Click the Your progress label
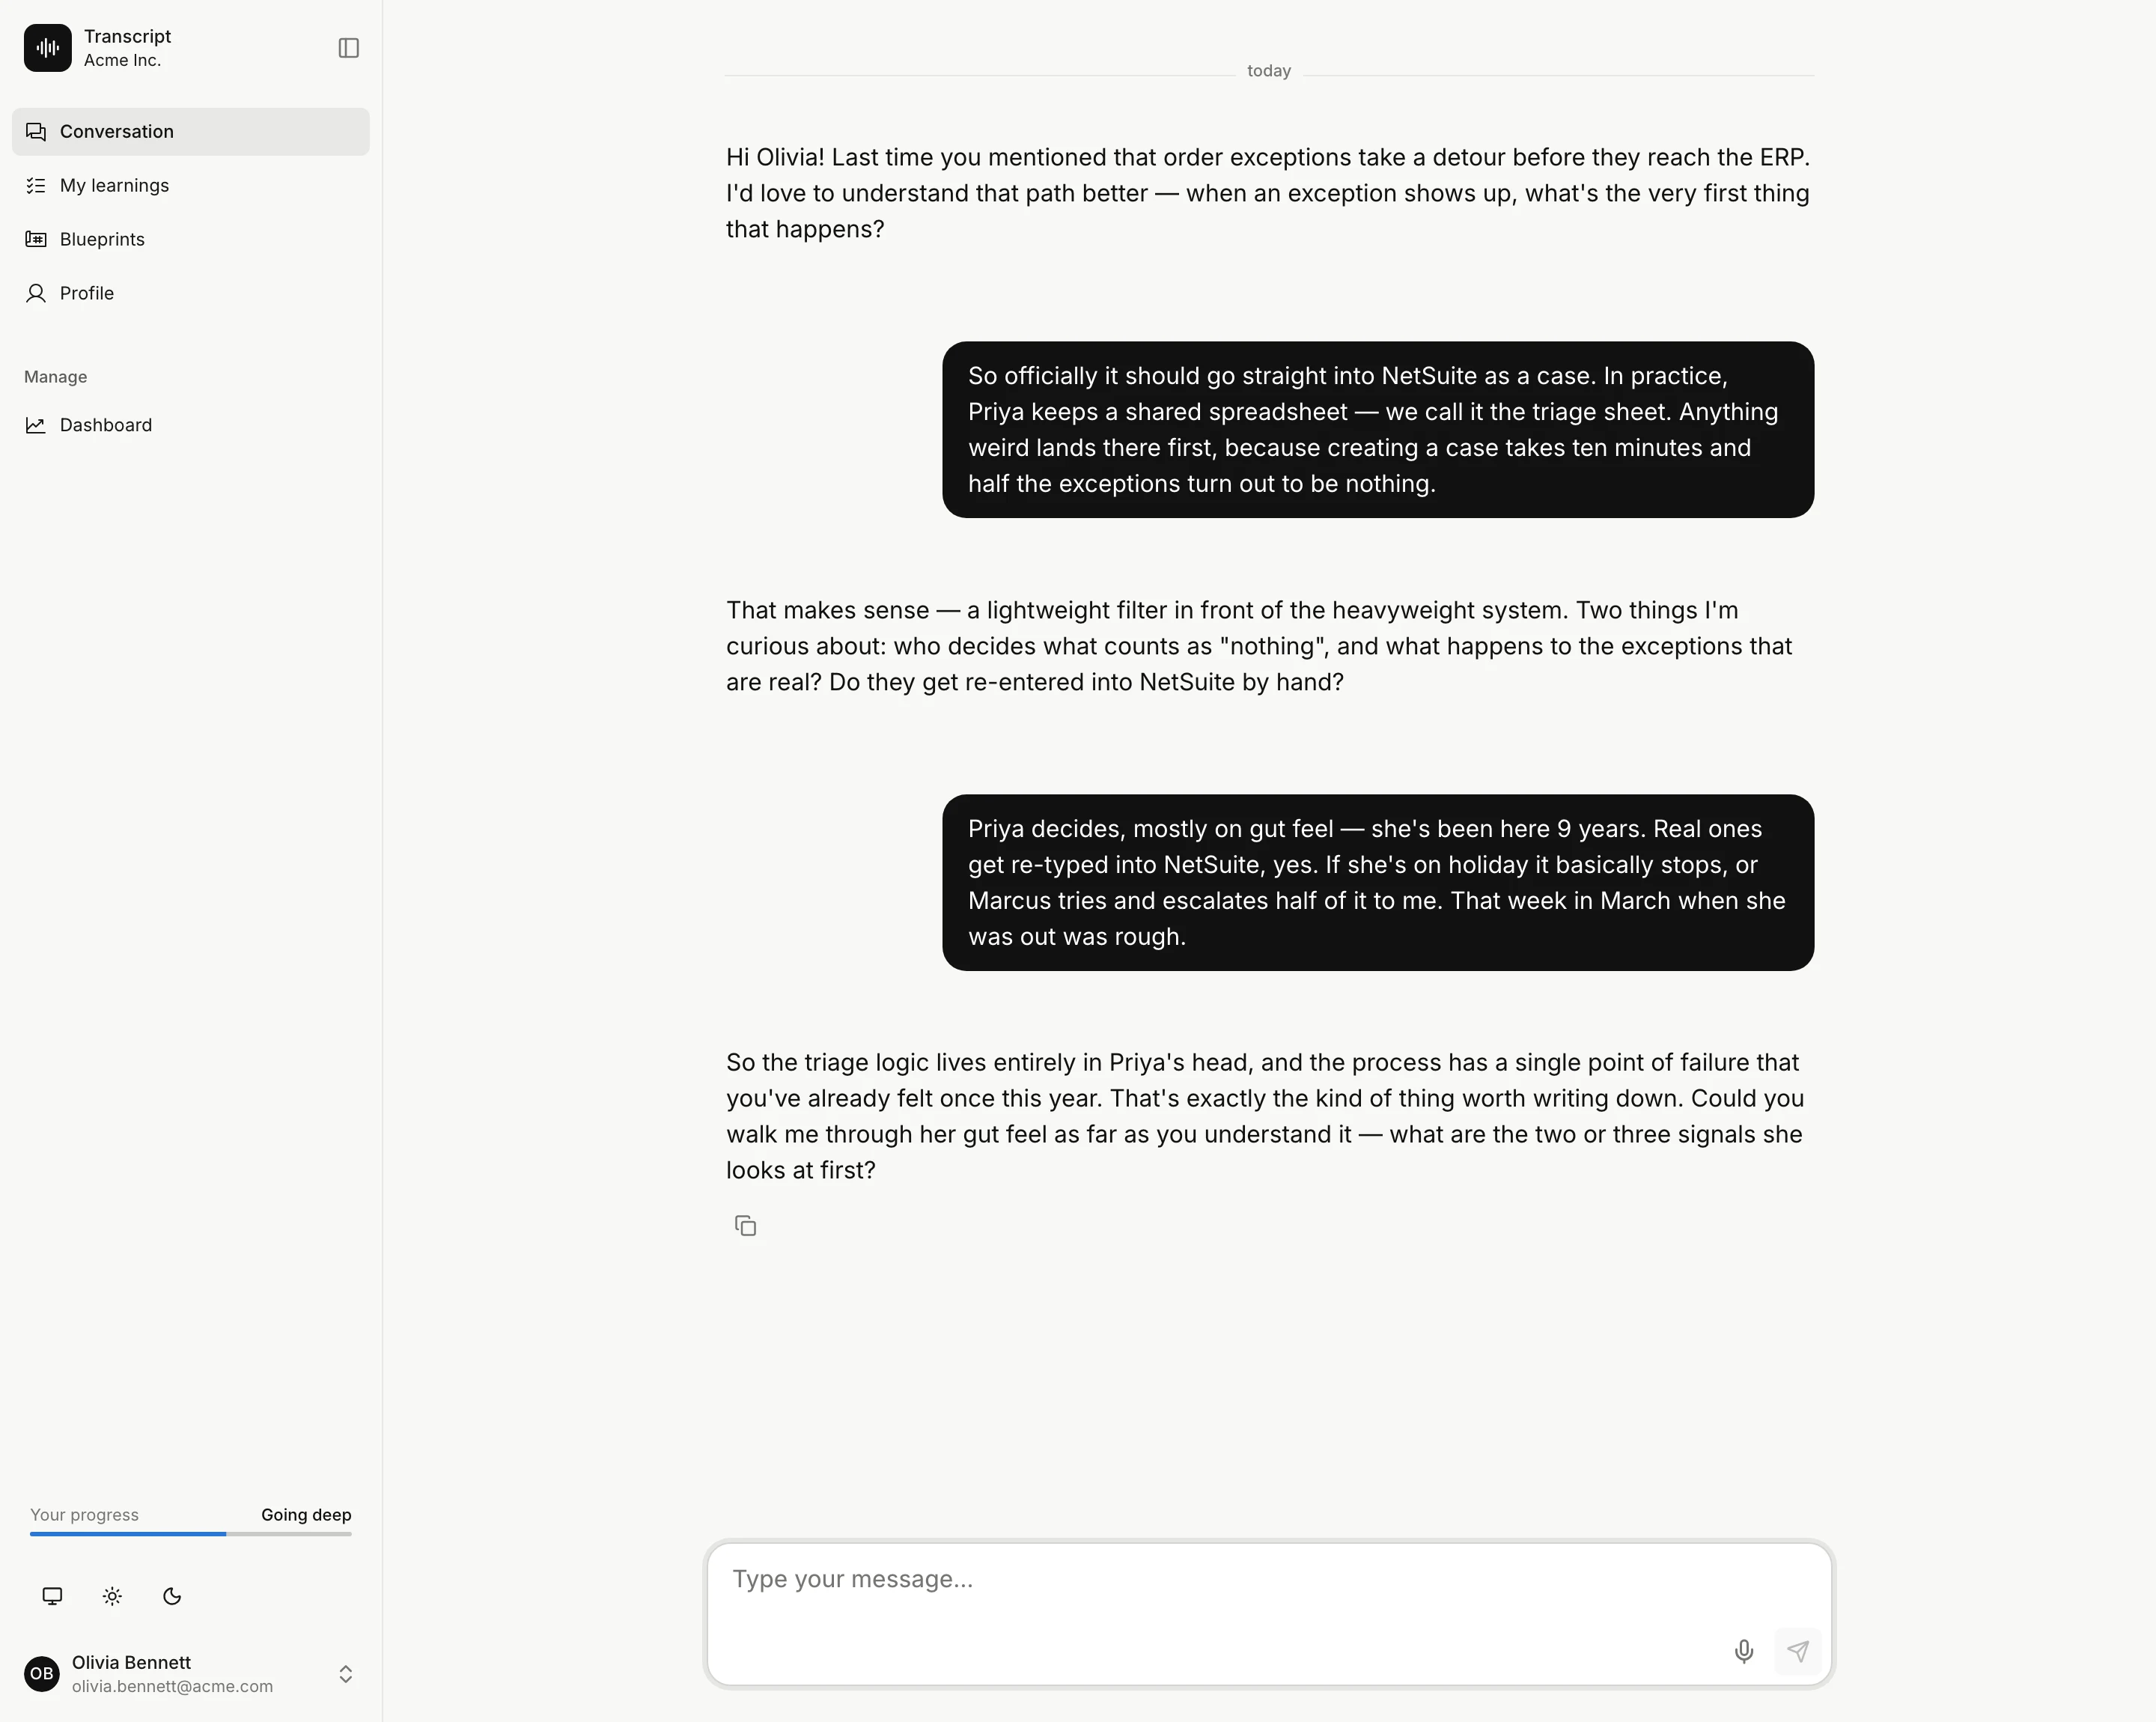The height and width of the screenshot is (1722, 2156). click(84, 1514)
